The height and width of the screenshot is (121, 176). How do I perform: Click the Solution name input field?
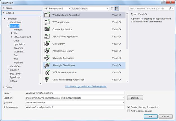(75, 107)
